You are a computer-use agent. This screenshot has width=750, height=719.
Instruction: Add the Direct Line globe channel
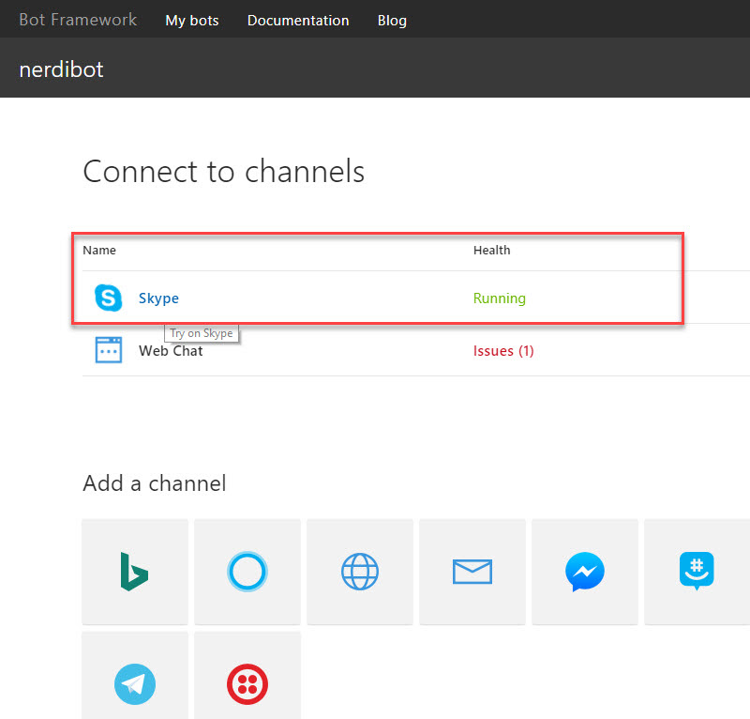point(360,572)
